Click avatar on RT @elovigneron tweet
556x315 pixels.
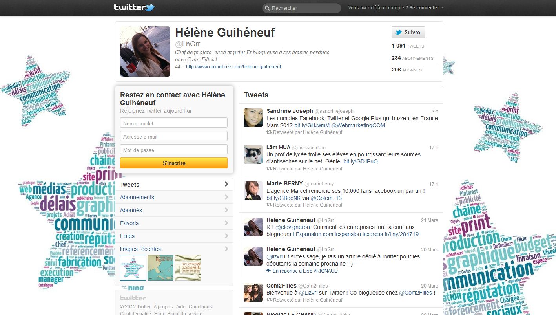pyautogui.click(x=253, y=227)
